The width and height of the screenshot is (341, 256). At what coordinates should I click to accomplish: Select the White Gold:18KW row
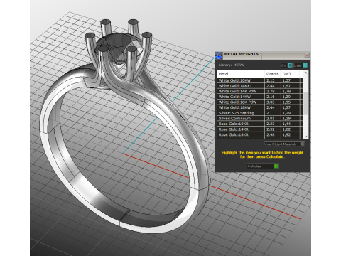point(260,107)
